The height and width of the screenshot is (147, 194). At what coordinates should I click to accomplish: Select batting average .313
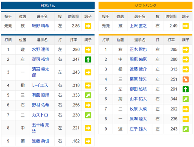click(x=174, y=69)
